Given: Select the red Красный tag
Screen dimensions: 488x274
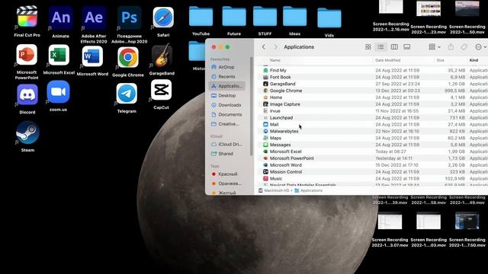Looking at the screenshot, I should (x=226, y=174).
